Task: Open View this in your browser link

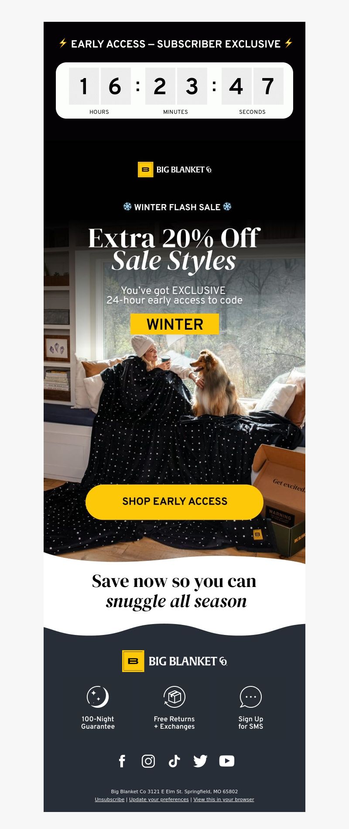Action: point(224,799)
